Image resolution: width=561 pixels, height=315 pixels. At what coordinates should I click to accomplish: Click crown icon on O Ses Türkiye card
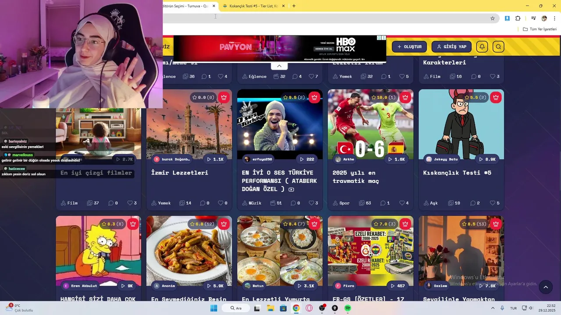tap(315, 97)
